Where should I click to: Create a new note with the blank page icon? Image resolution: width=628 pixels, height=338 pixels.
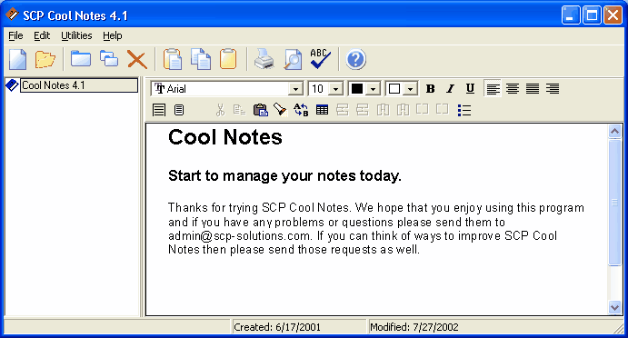point(17,59)
